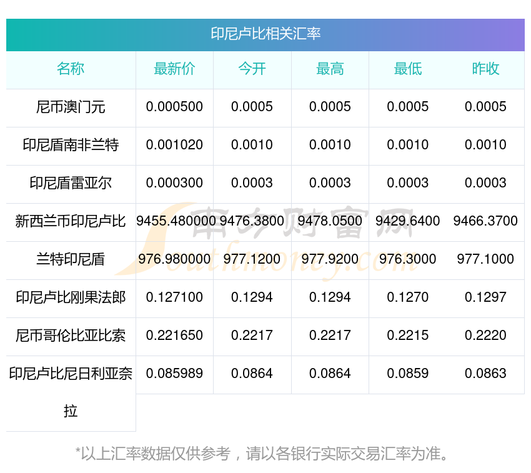The height and width of the screenshot is (473, 531).
Task: Select the 兰特印尼盾 row name
Action: pos(71,259)
